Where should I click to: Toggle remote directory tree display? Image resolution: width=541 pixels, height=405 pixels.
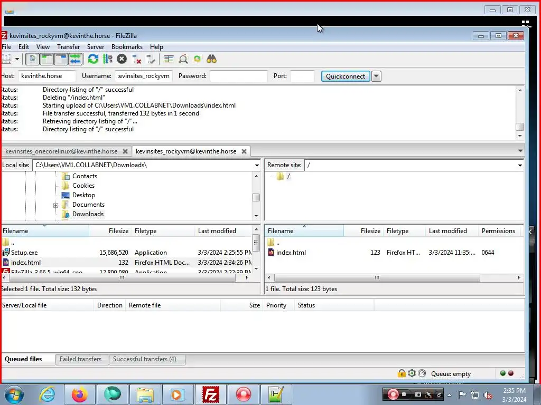[61, 59]
